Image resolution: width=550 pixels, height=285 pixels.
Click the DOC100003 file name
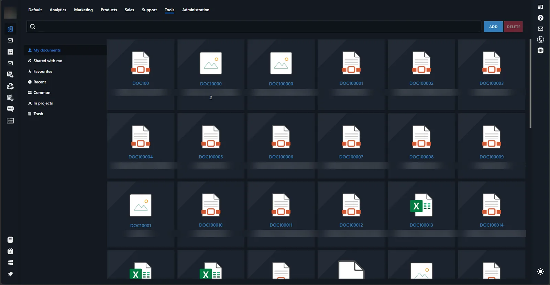click(x=492, y=83)
